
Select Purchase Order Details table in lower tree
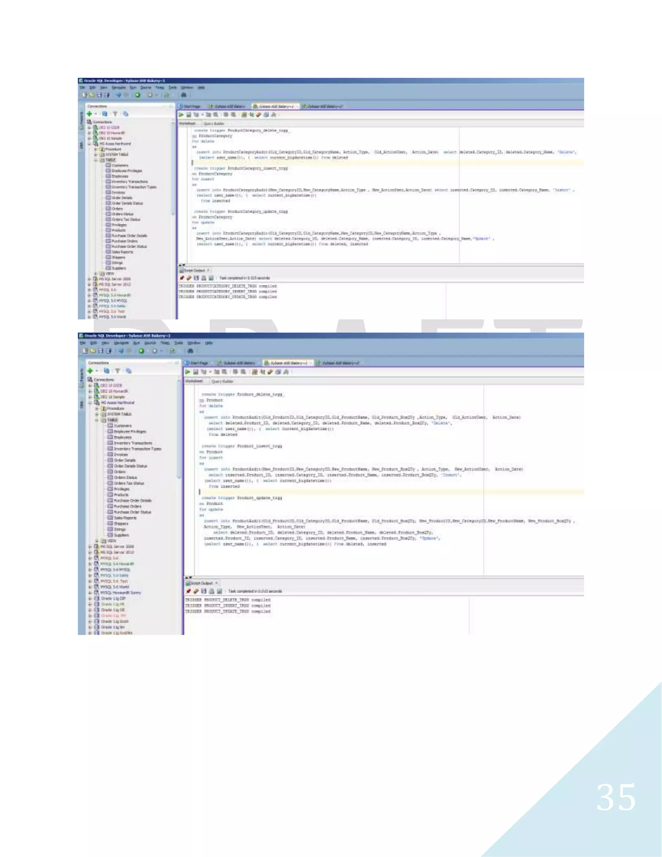[132, 501]
